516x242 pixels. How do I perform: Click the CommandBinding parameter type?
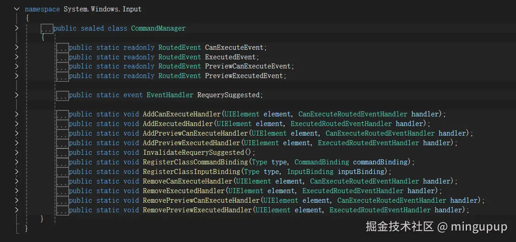point(321,162)
